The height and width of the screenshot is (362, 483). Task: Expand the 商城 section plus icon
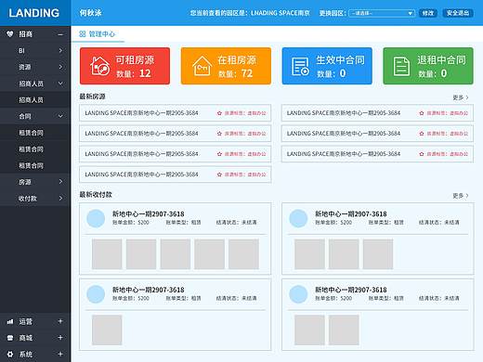pyautogui.click(x=60, y=338)
